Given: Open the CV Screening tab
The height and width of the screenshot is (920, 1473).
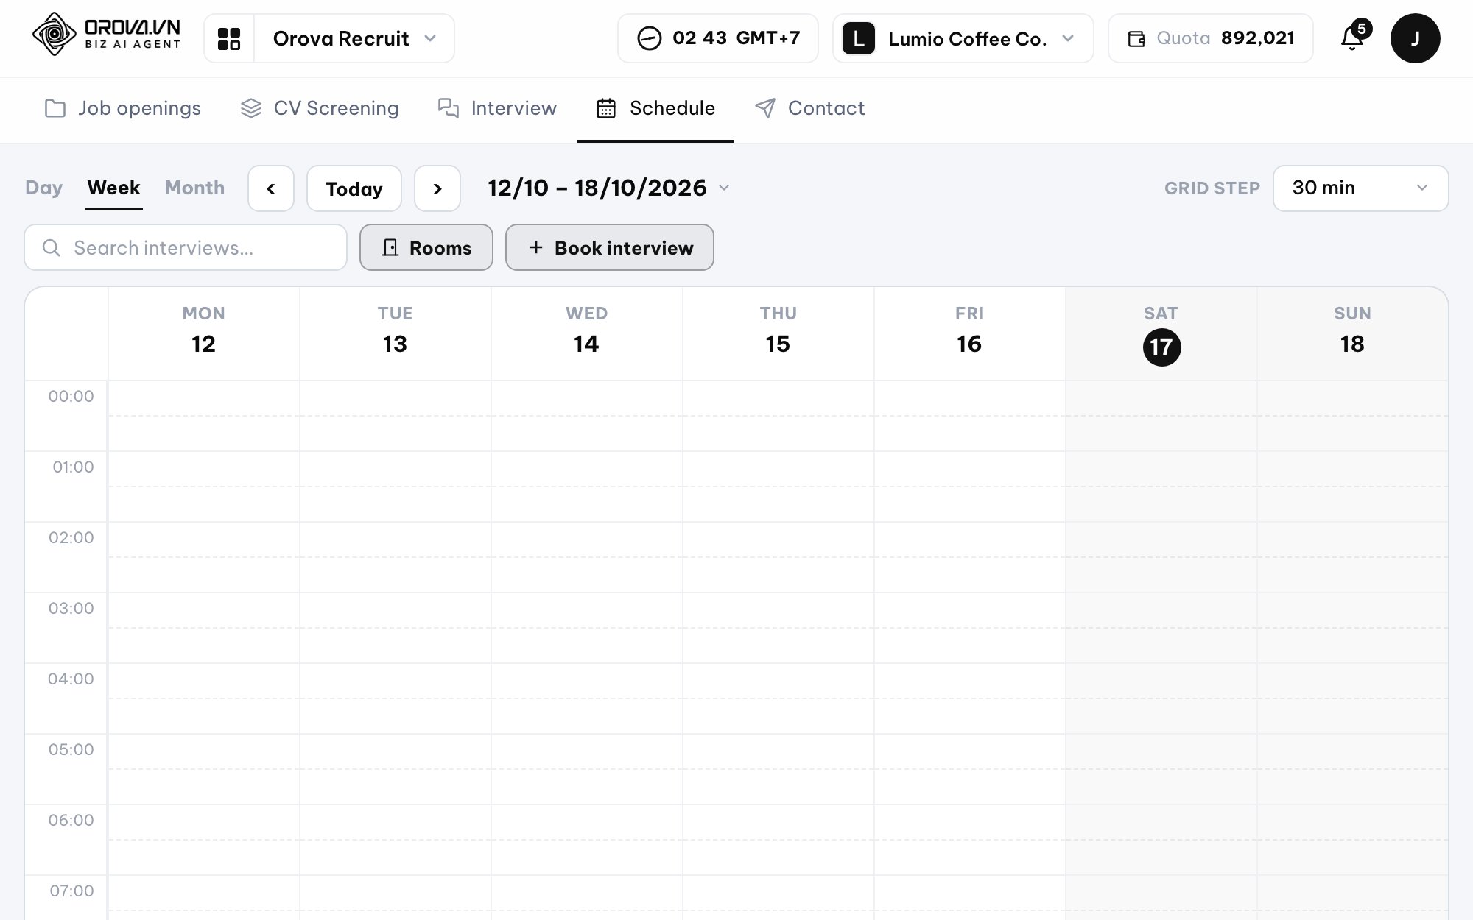Looking at the screenshot, I should pos(319,108).
